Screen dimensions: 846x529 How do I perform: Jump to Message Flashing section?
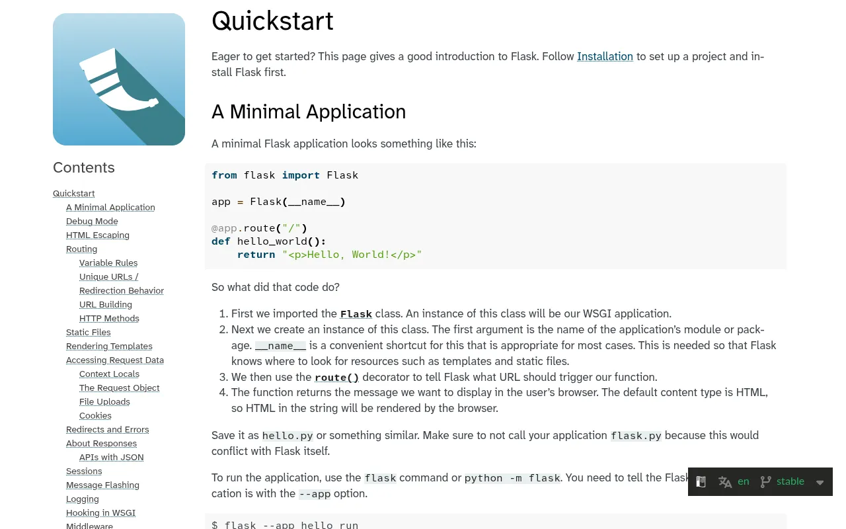[102, 485]
